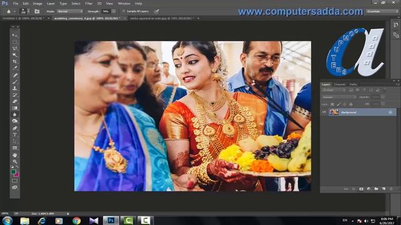Viewport: 401px width, 225px height.
Task: Toggle lock all
Action: (351, 104)
